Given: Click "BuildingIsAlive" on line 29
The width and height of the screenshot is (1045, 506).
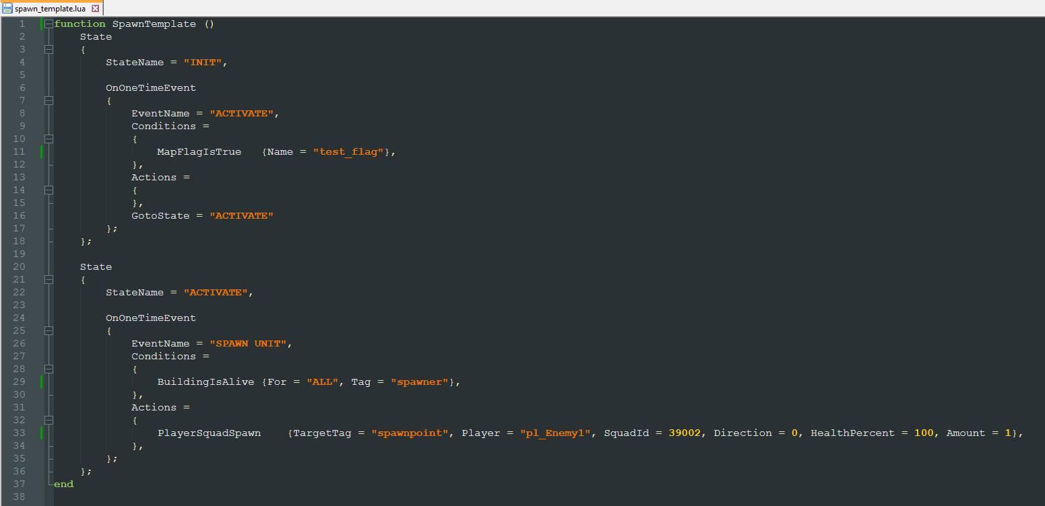Looking at the screenshot, I should coord(206,382).
